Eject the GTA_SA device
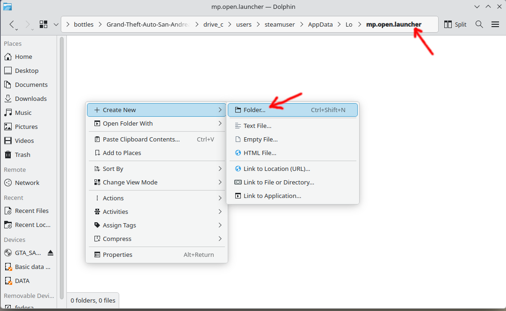The height and width of the screenshot is (311, 506). click(x=51, y=253)
